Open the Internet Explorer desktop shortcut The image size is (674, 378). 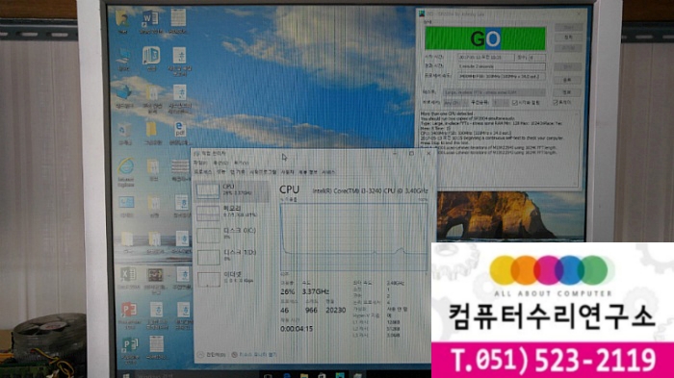coord(126,171)
